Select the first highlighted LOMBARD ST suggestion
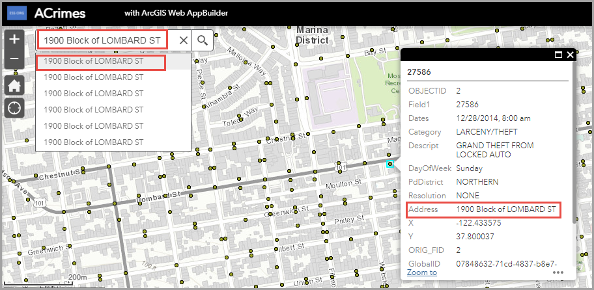Viewport: 594px width, 290px height. (101, 62)
